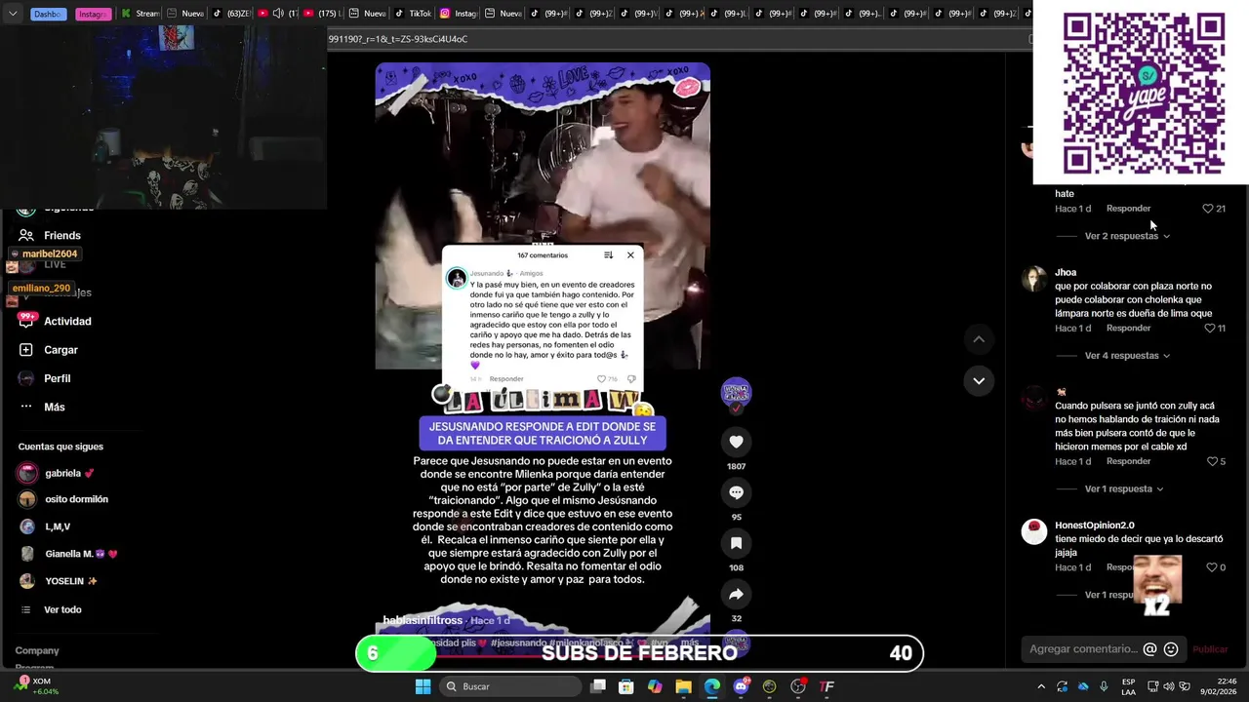
Task: Open the Windows Start menu
Action: (x=423, y=686)
